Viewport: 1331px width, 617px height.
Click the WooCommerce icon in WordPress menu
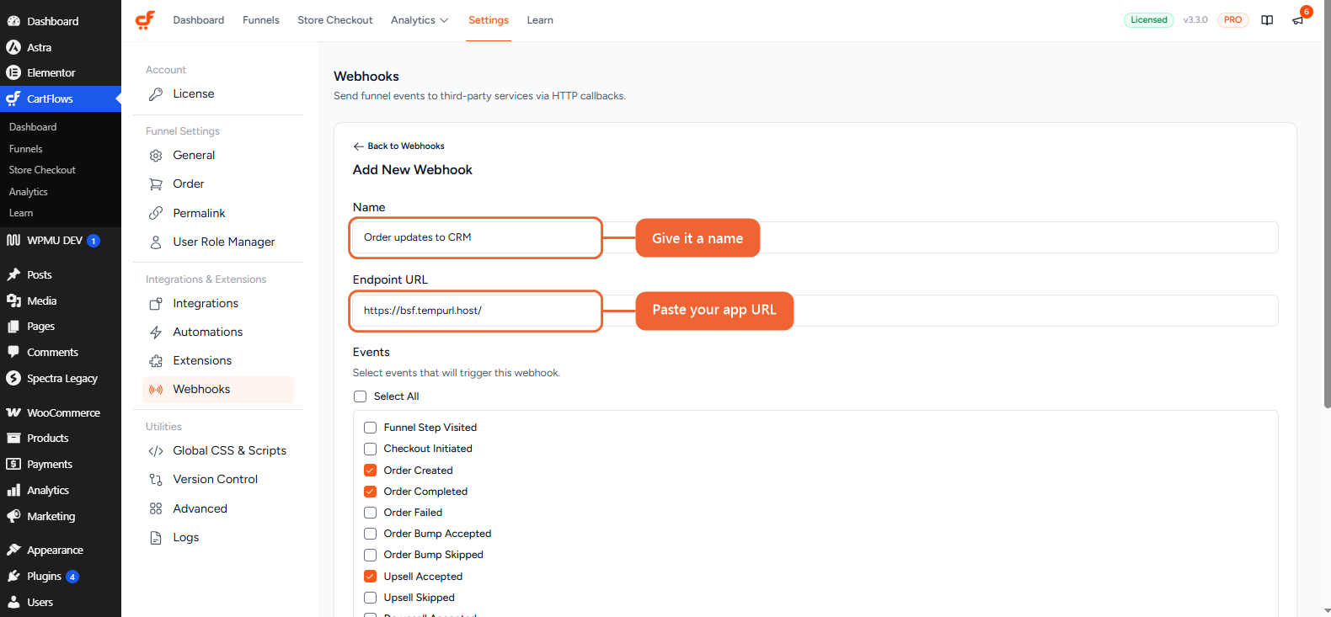pos(13,412)
